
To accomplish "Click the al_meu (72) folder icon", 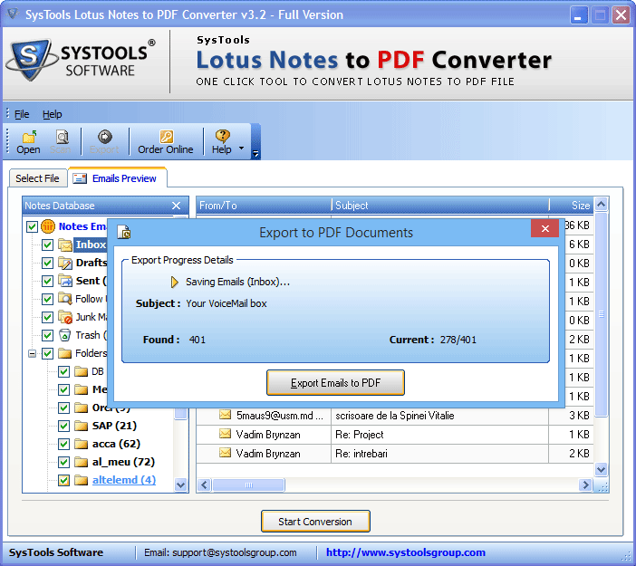I will pos(82,462).
